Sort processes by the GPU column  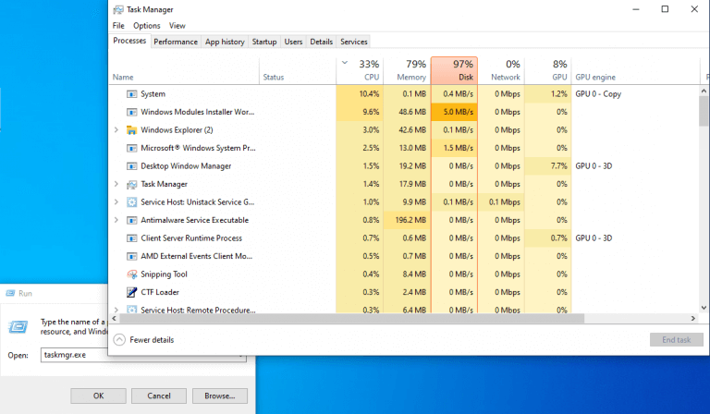[548, 70]
